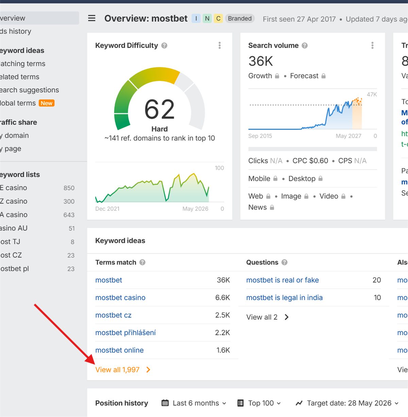Click the Keyword Difficulty history chart
The height and width of the screenshot is (417, 408).
(x=152, y=188)
